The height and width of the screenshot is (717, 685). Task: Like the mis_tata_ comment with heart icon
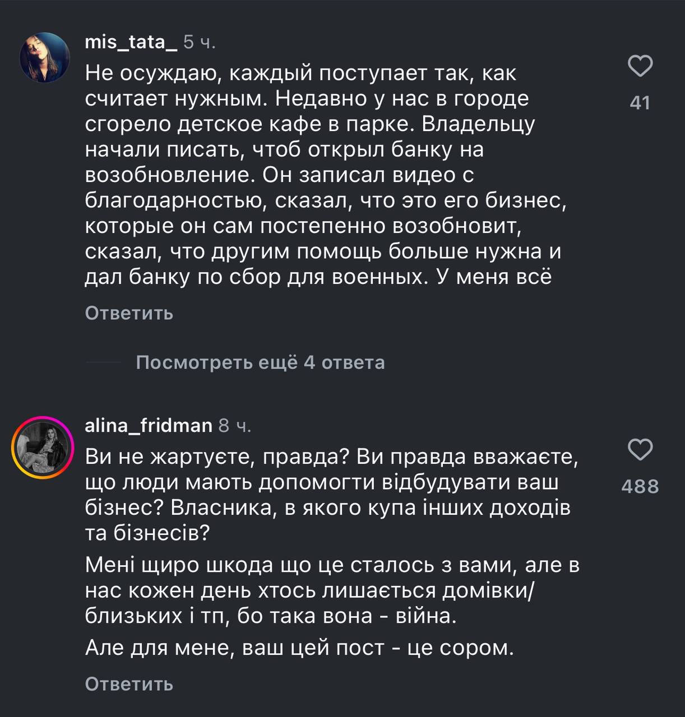coord(640,66)
